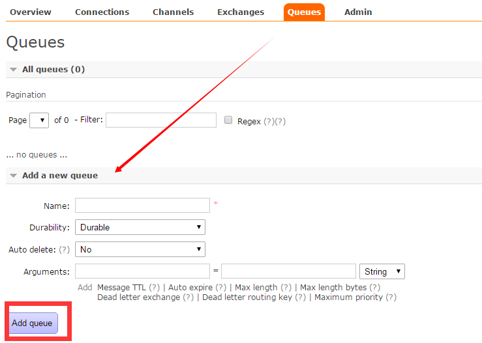Collapse the All queues section

53,70
